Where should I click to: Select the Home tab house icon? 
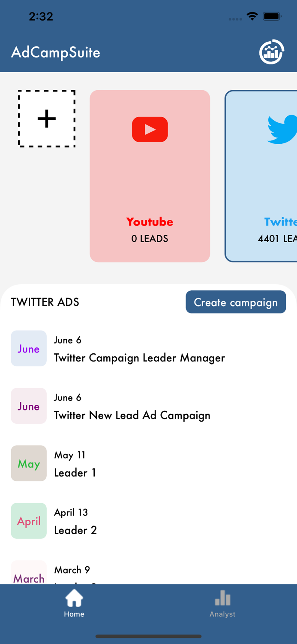pos(74,598)
